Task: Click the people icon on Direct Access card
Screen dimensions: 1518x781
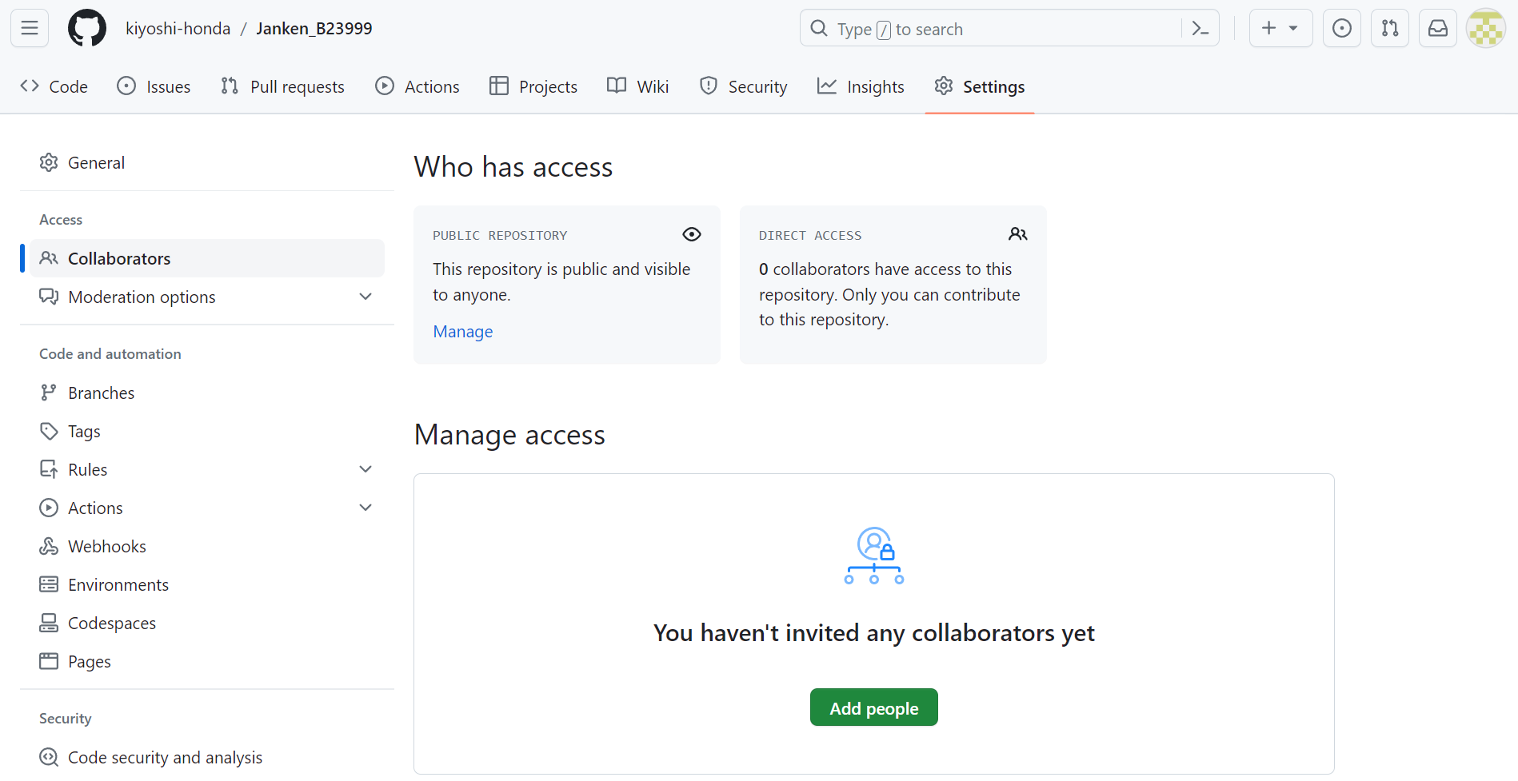Action: tap(1017, 234)
